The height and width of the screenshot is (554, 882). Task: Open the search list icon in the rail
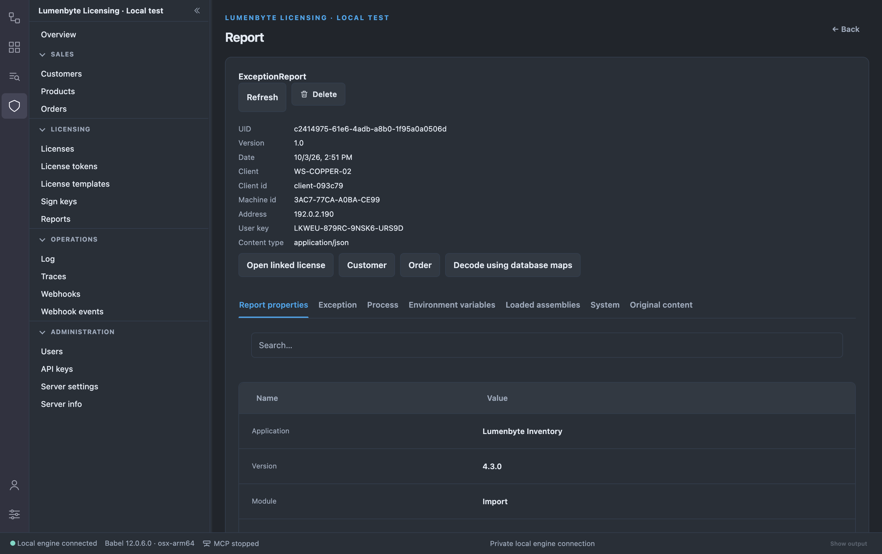pos(14,76)
